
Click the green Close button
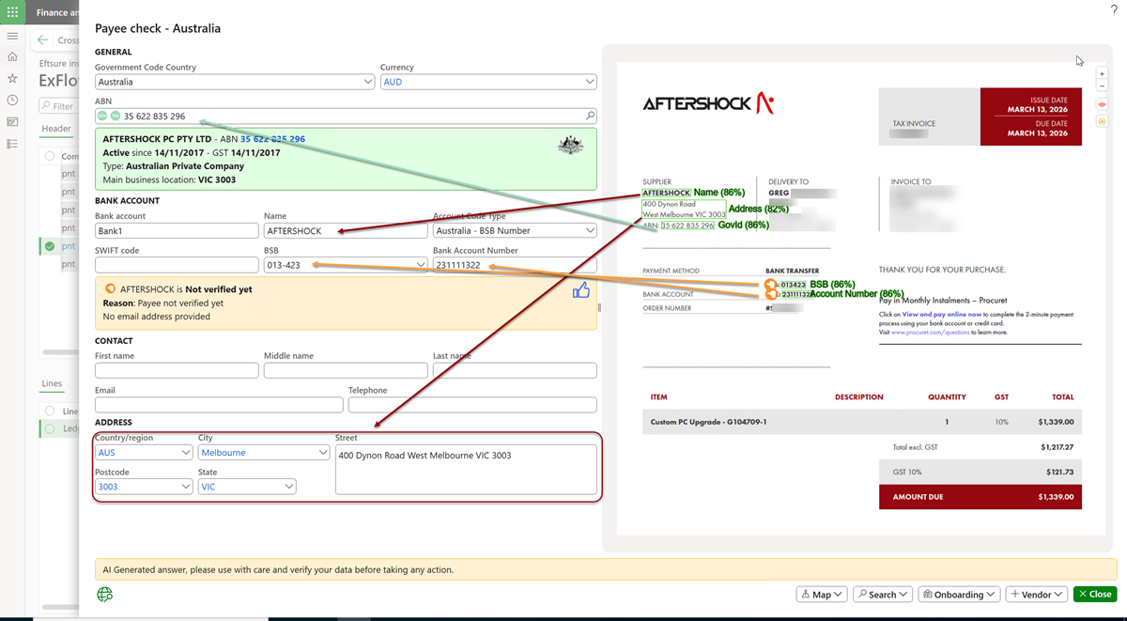[x=1095, y=595]
